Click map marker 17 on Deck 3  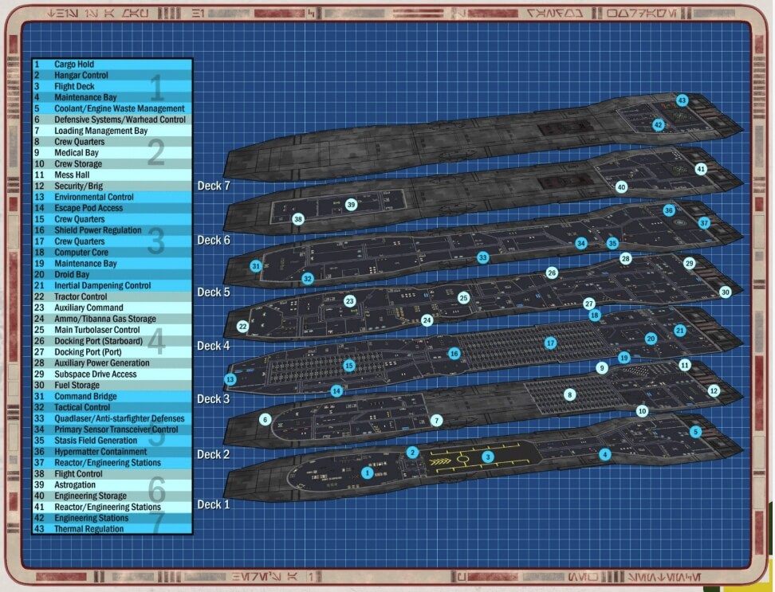[x=550, y=343]
